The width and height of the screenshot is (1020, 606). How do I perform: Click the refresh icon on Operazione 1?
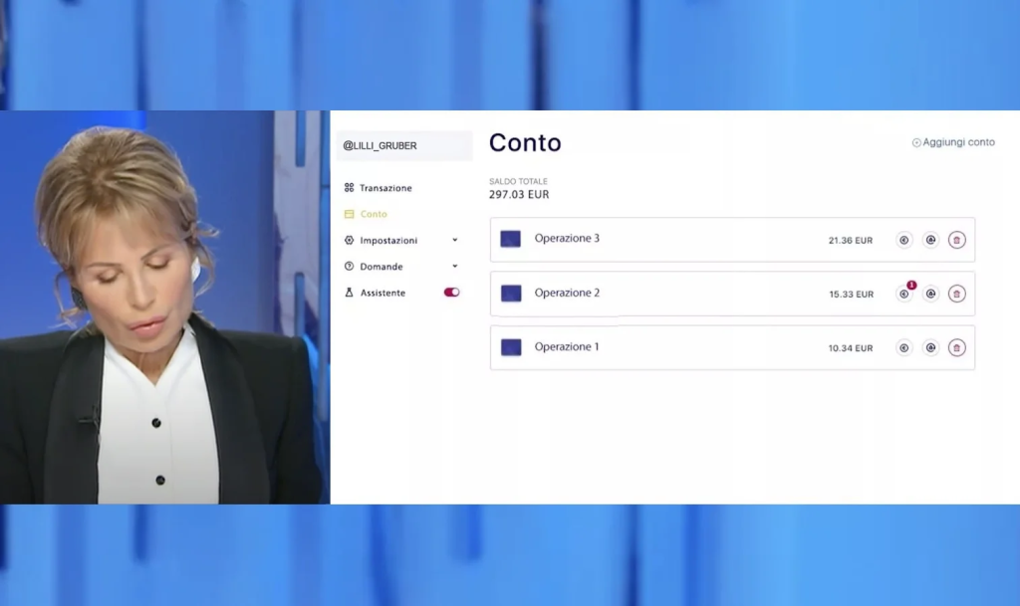931,348
